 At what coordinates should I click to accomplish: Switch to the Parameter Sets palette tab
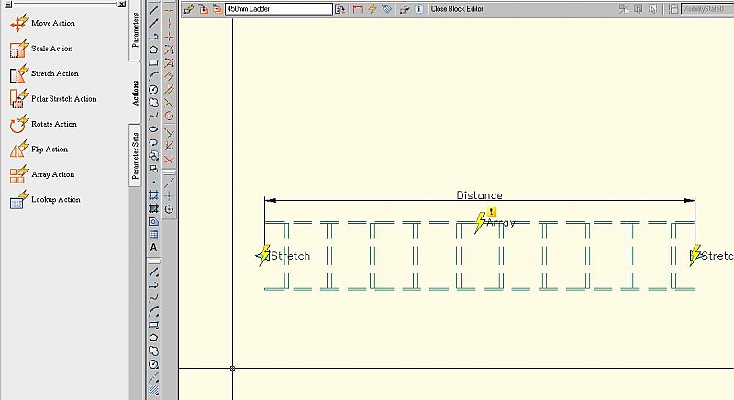coord(135,156)
